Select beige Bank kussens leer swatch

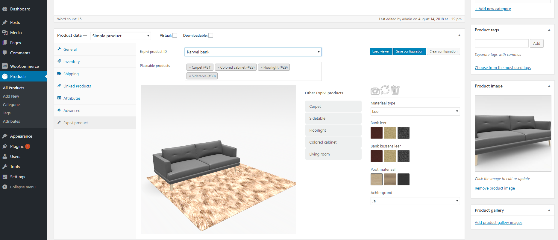390,156
